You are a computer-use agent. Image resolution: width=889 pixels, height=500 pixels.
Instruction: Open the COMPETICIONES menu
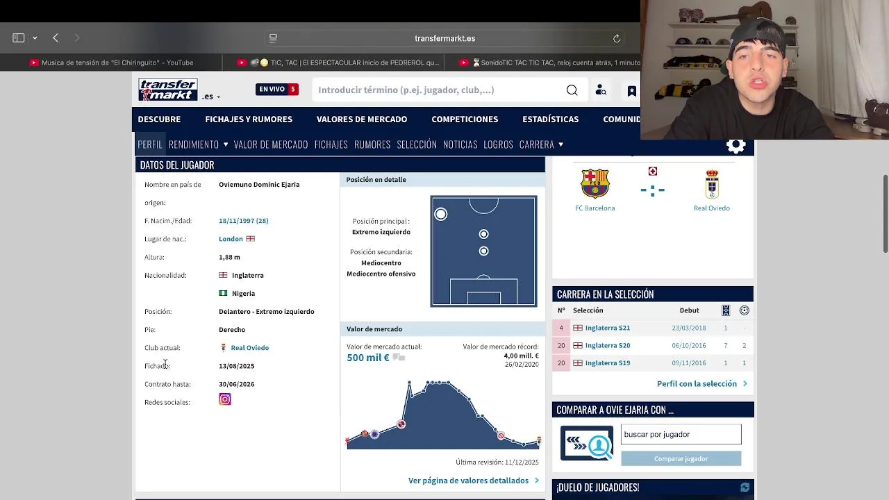465,119
